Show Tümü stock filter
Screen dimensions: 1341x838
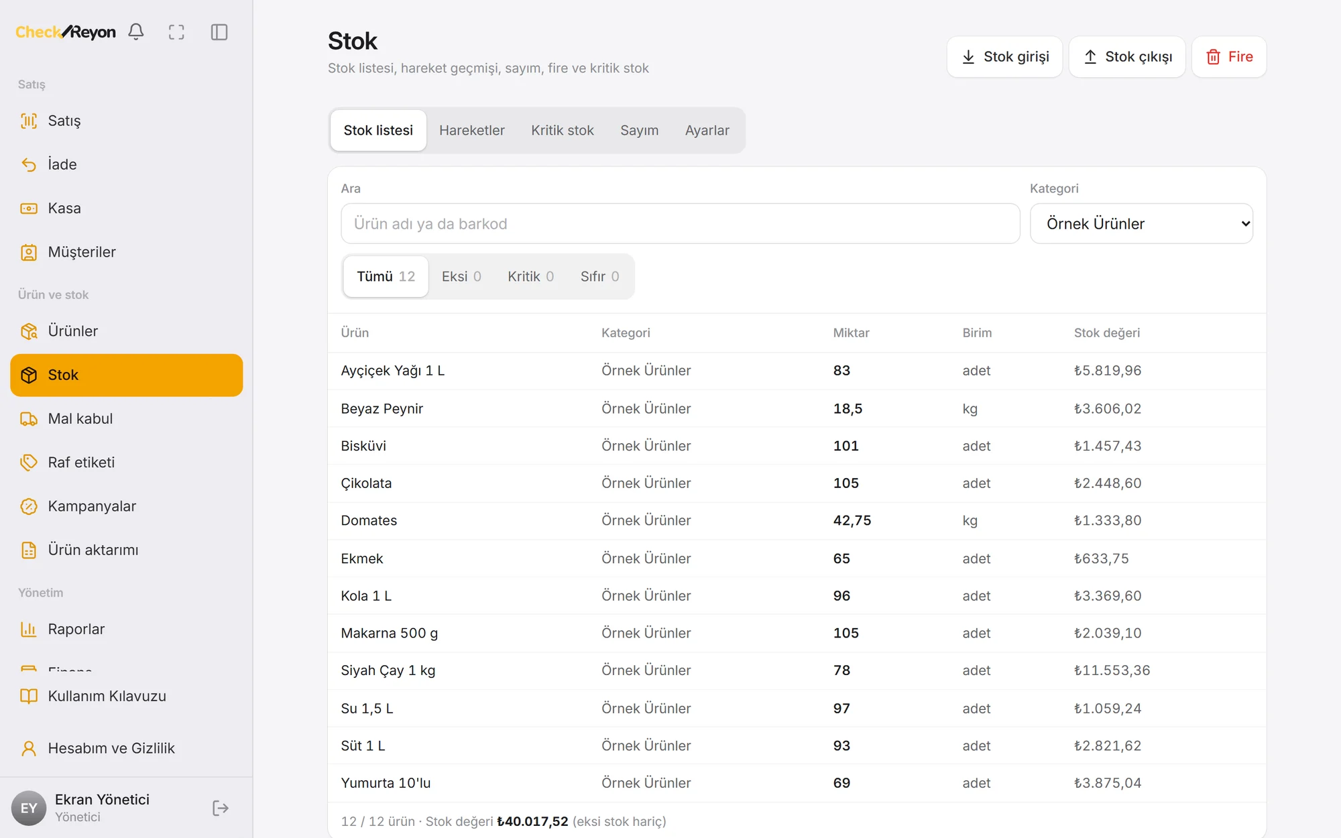click(386, 276)
